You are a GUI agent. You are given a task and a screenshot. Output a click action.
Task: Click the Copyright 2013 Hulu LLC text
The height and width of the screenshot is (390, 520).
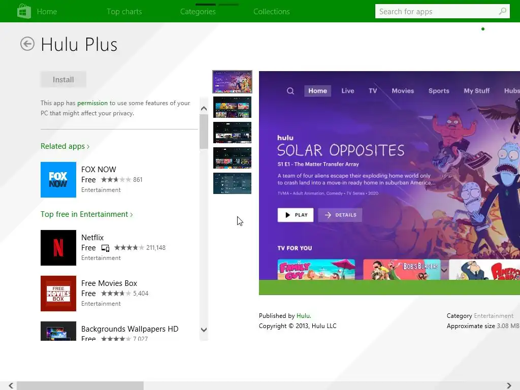click(298, 326)
